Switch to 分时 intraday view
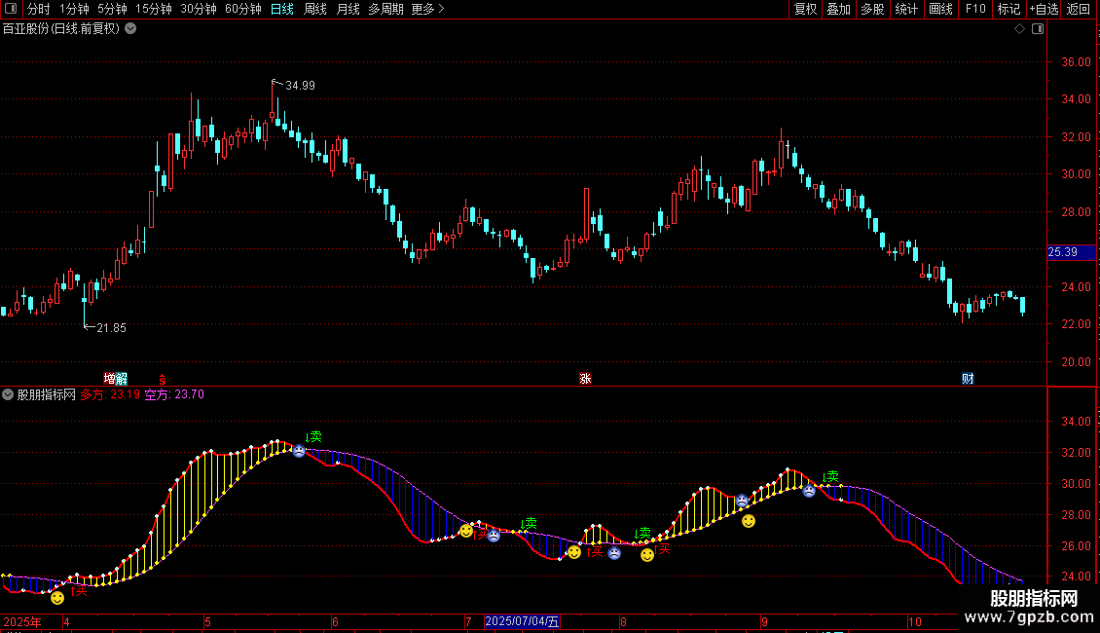Viewport: 1100px width, 633px height. click(x=39, y=9)
